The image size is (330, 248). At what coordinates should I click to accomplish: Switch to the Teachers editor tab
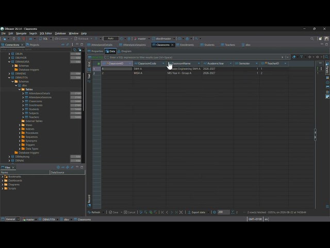[x=228, y=45]
